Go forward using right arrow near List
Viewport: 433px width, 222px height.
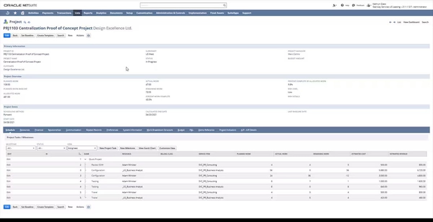pyautogui.click(x=395, y=22)
